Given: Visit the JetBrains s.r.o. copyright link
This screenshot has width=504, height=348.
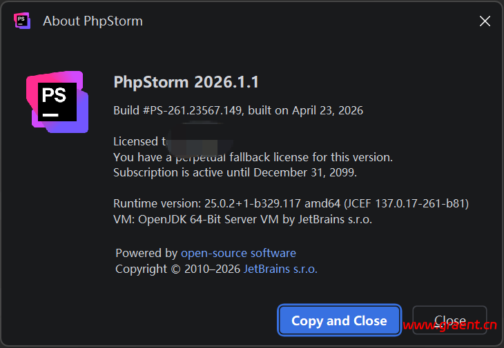Looking at the screenshot, I should (x=280, y=269).
